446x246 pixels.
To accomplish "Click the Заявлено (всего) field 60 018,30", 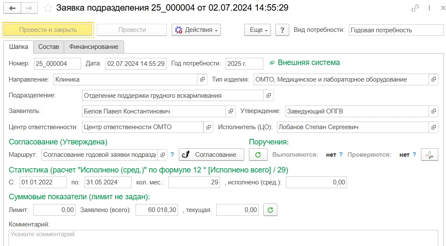I will pyautogui.click(x=157, y=210).
